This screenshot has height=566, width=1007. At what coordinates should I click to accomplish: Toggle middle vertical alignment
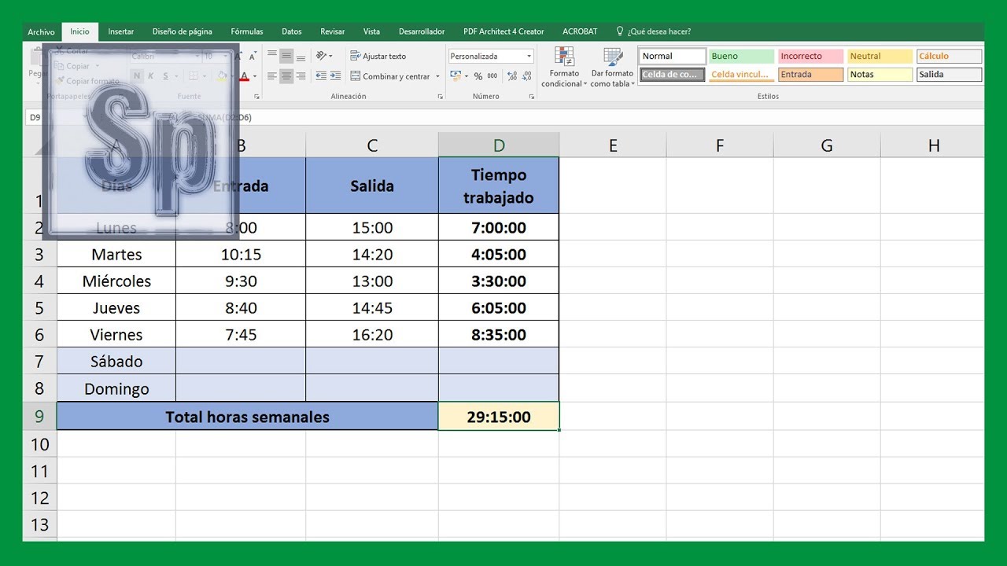(286, 56)
